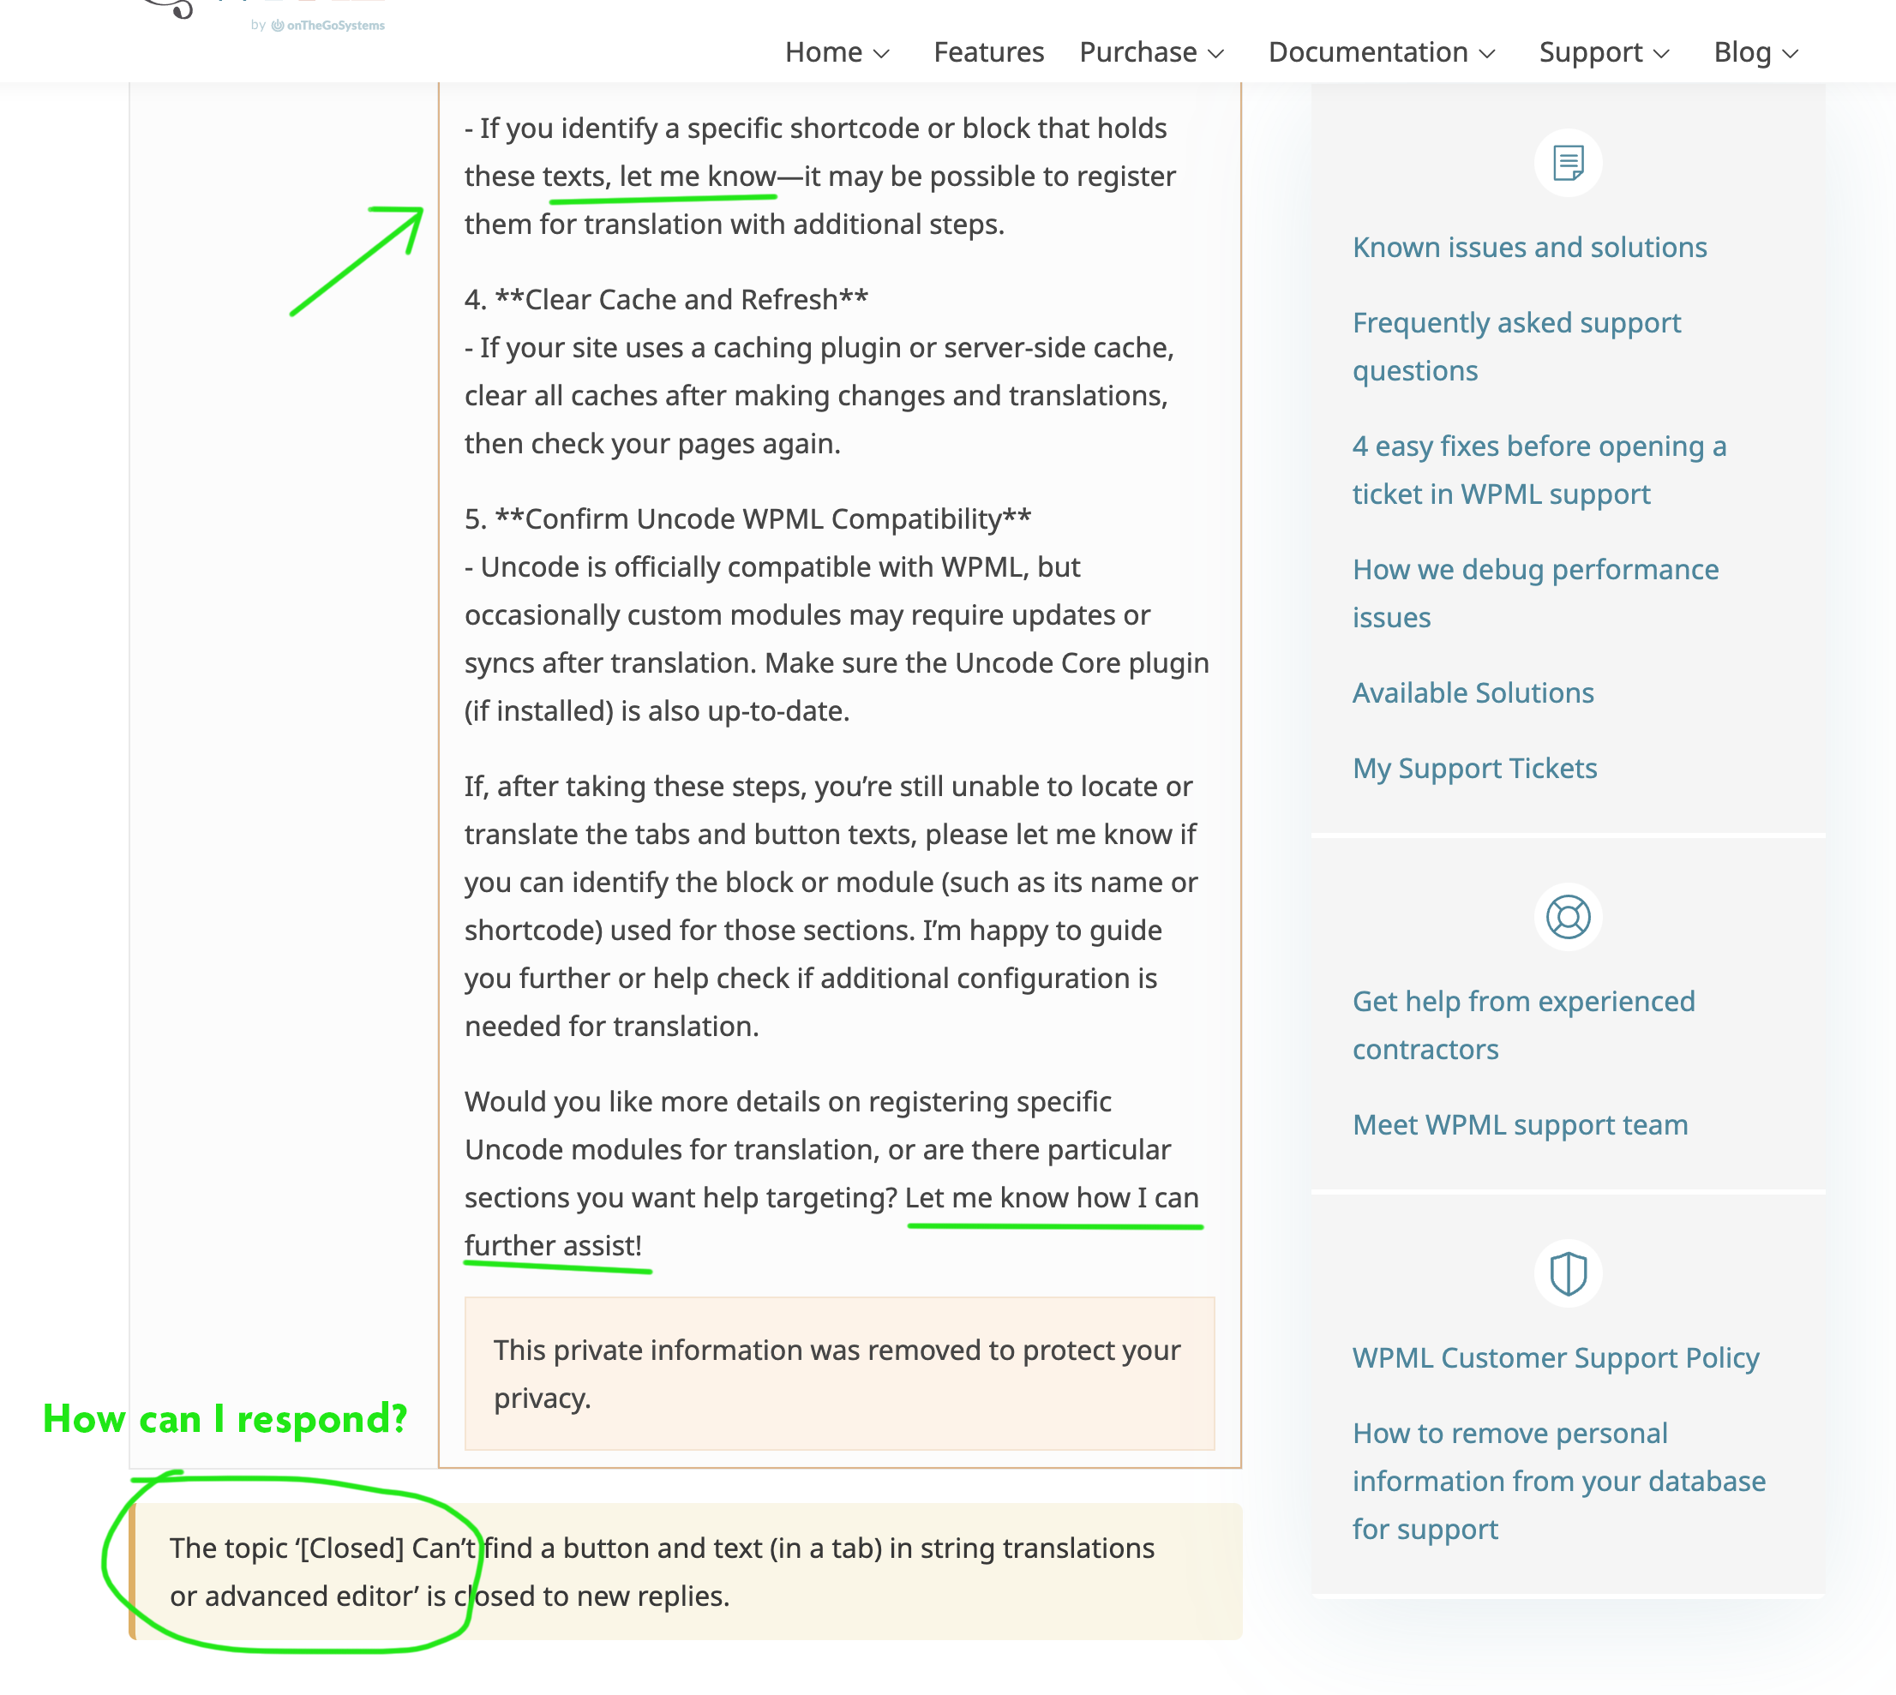1896x1695 pixels.
Task: Open How we debug performance issues link
Action: 1535,593
